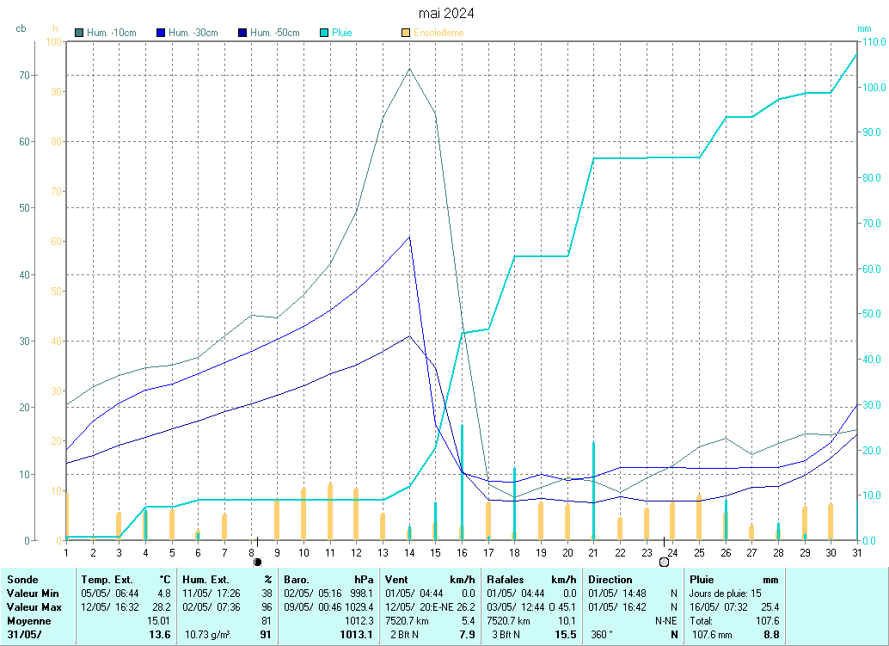Image resolution: width=889 pixels, height=646 pixels.
Task: Click the 'mai 2024' chart title
Action: 445,14
